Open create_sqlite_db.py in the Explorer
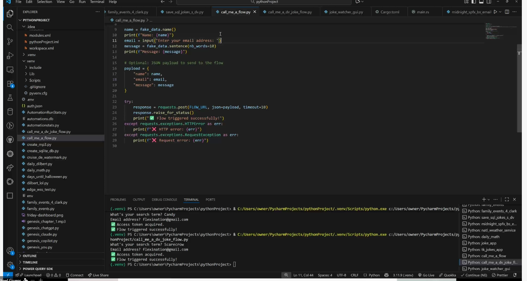Image resolution: width=527 pixels, height=281 pixels. point(43,151)
